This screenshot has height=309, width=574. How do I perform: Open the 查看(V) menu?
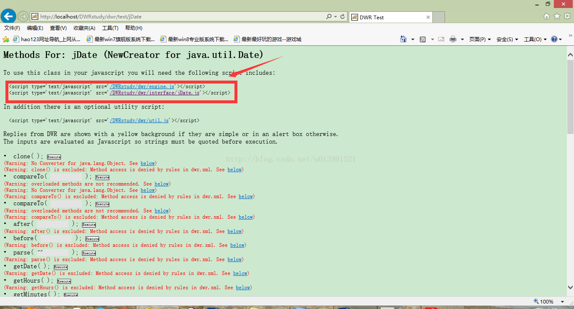tap(58, 28)
